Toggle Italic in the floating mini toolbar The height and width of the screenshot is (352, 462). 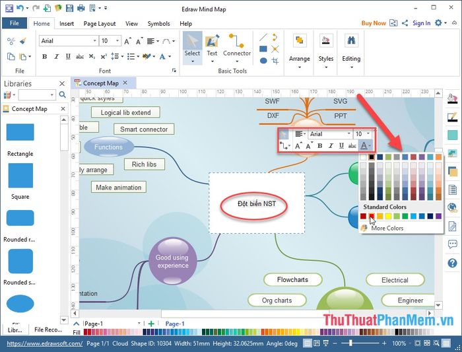(x=331, y=146)
